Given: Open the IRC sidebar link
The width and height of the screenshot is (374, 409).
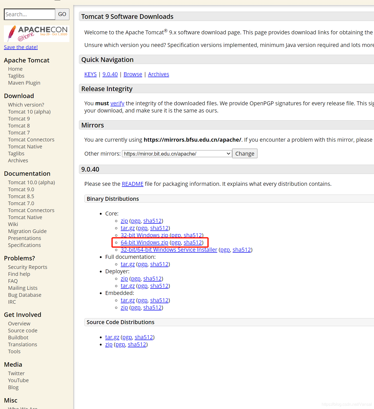Looking at the screenshot, I should click(12, 302).
